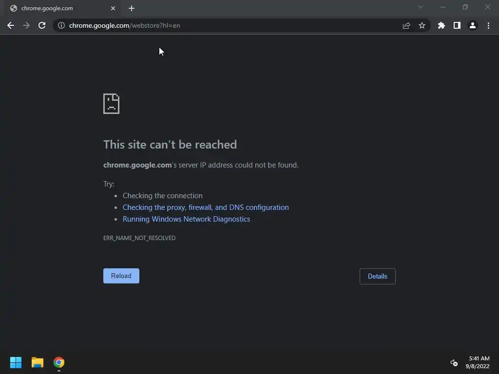Select the chrome.google.com tab
The width and height of the screenshot is (499, 374).
[62, 9]
